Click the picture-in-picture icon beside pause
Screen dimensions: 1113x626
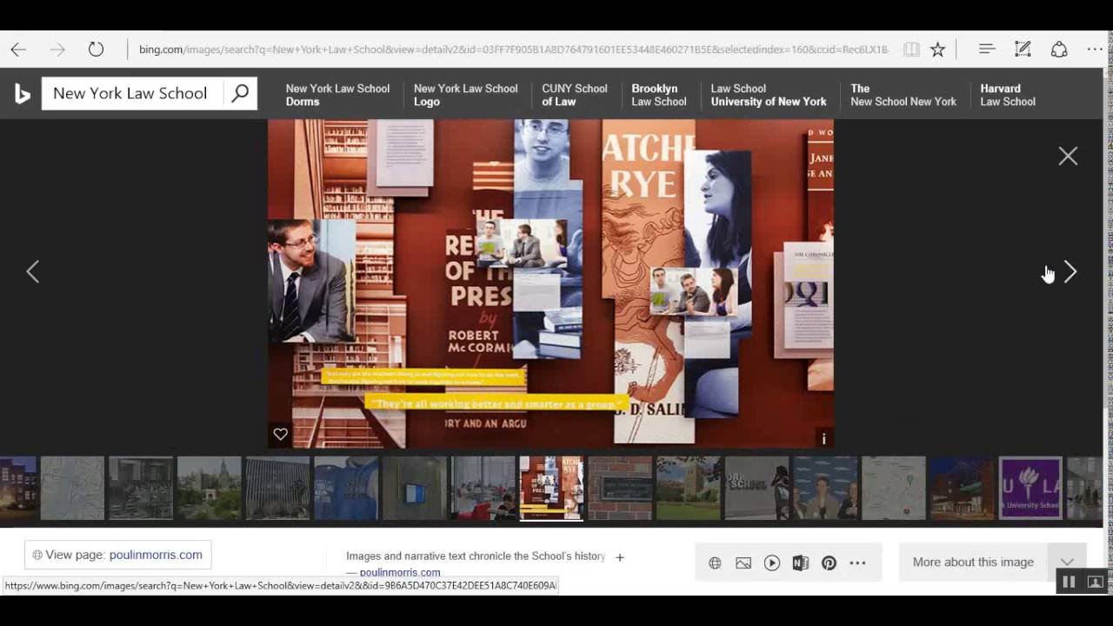(x=1096, y=582)
